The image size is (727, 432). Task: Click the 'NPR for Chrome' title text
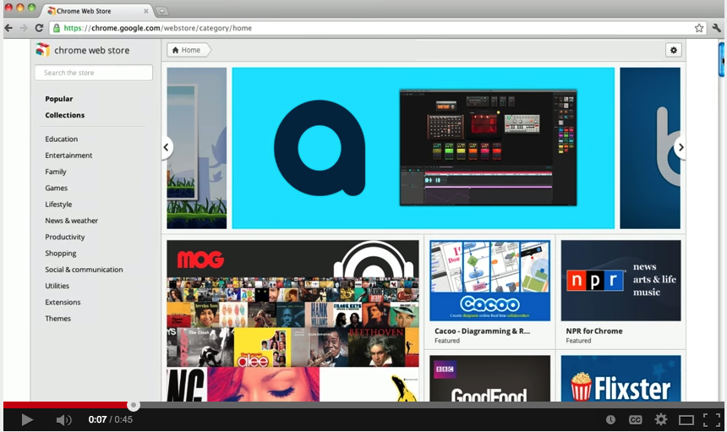pos(594,331)
